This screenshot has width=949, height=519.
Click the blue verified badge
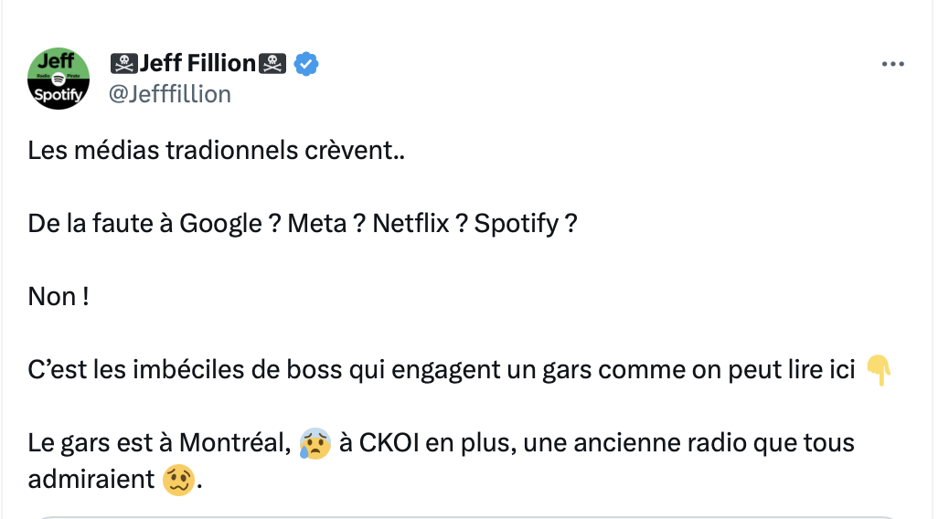point(304,64)
